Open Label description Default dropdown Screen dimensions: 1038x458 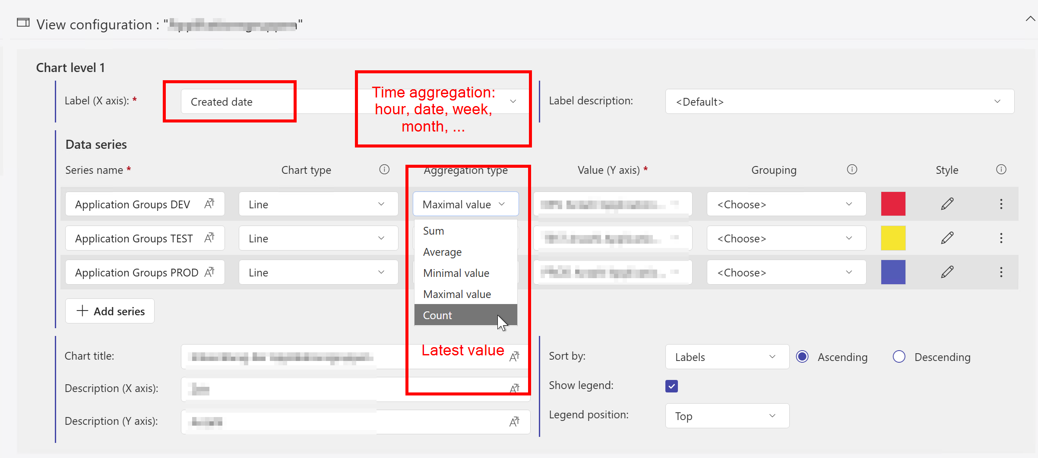(839, 101)
